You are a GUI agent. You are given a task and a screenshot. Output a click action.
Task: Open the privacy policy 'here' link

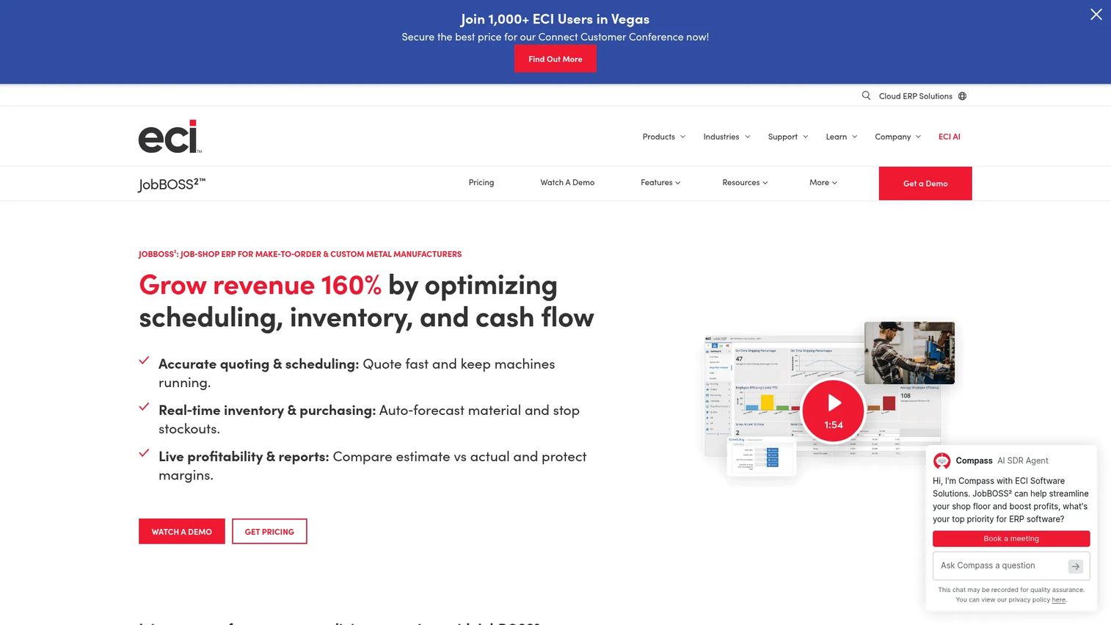pos(1058,600)
